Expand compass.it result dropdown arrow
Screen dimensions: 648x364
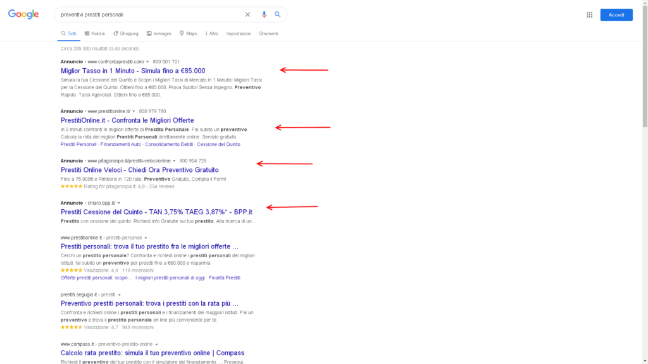tap(157, 344)
